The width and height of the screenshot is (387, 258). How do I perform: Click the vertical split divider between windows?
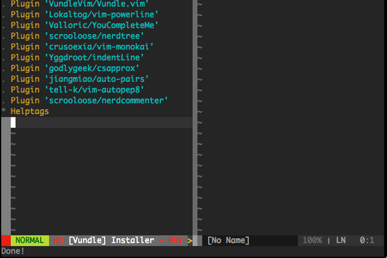(195, 117)
